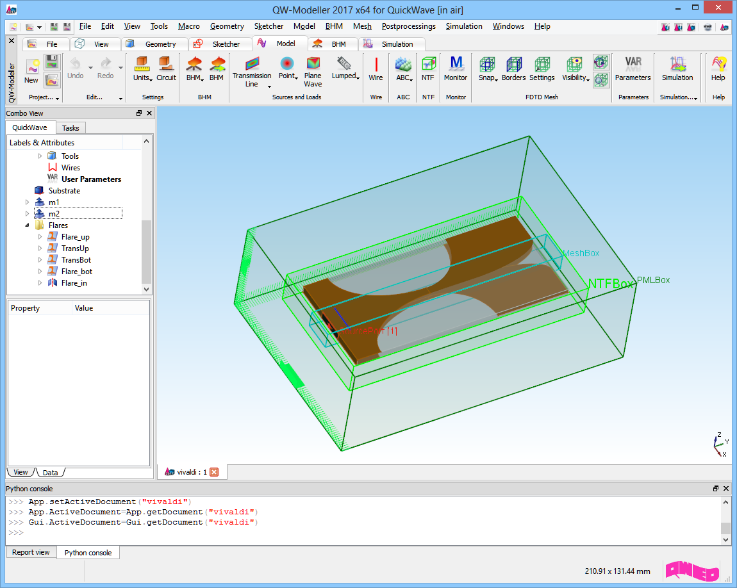Open the Macro menu
Image resolution: width=737 pixels, height=588 pixels.
pos(188,26)
